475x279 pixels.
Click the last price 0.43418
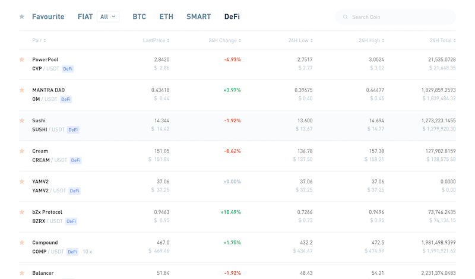(x=160, y=90)
